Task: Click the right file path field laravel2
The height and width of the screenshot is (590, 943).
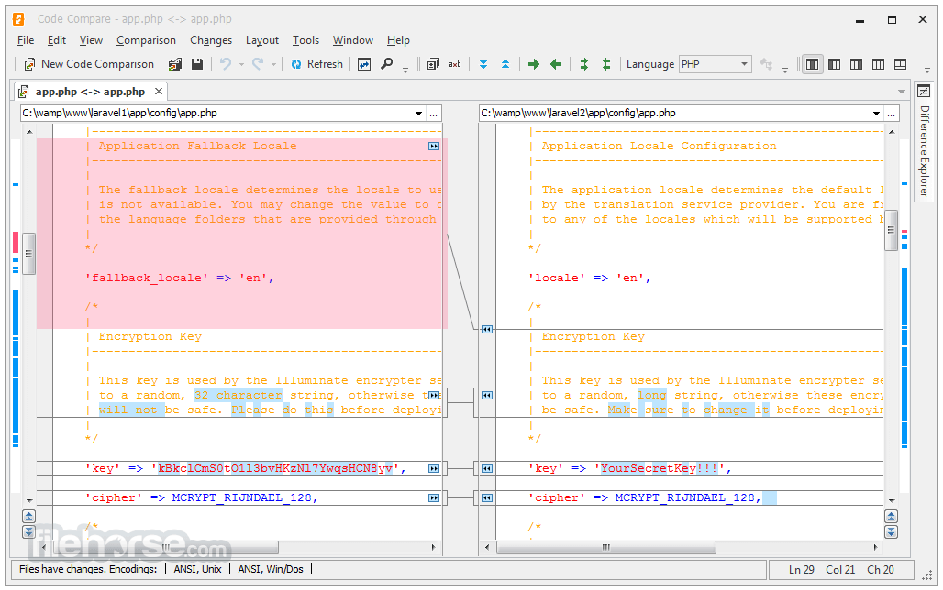Action: coord(674,113)
